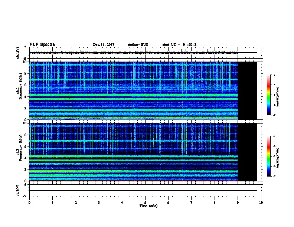Click the ch.1 spectrogram's black no-data block

(x=247, y=91)
